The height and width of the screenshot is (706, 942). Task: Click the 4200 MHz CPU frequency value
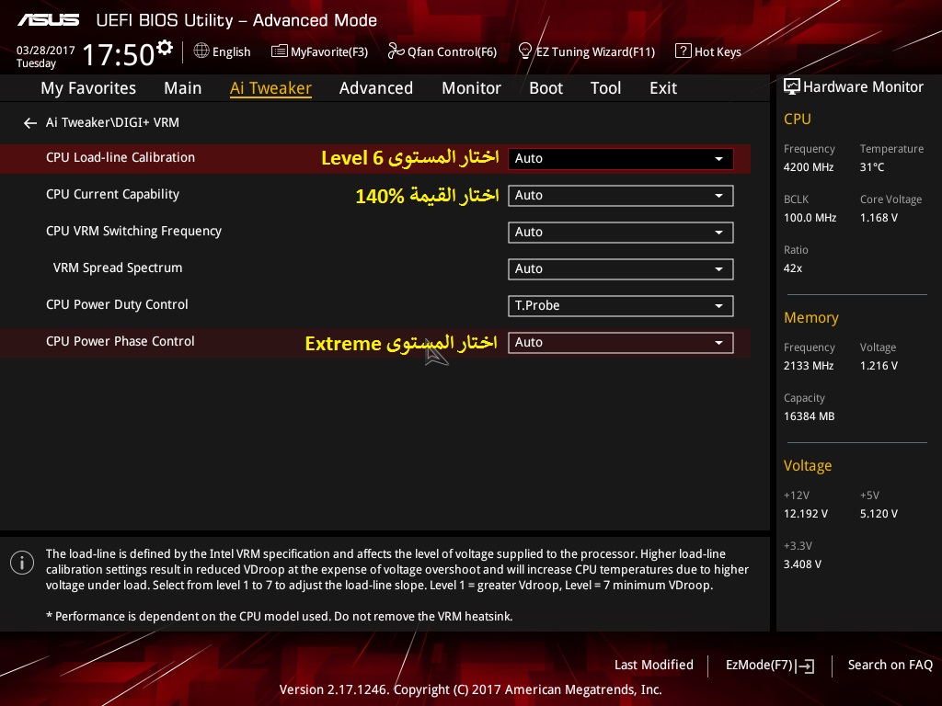click(x=808, y=167)
